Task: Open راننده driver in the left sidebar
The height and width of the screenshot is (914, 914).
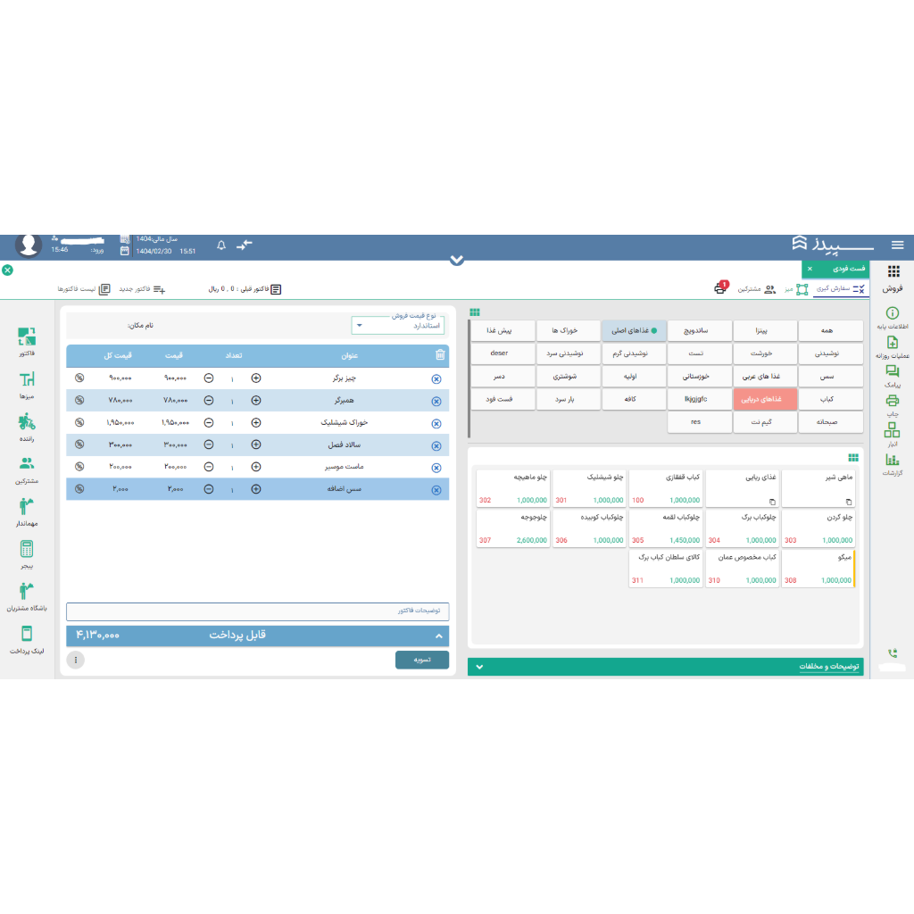Action: 27,428
